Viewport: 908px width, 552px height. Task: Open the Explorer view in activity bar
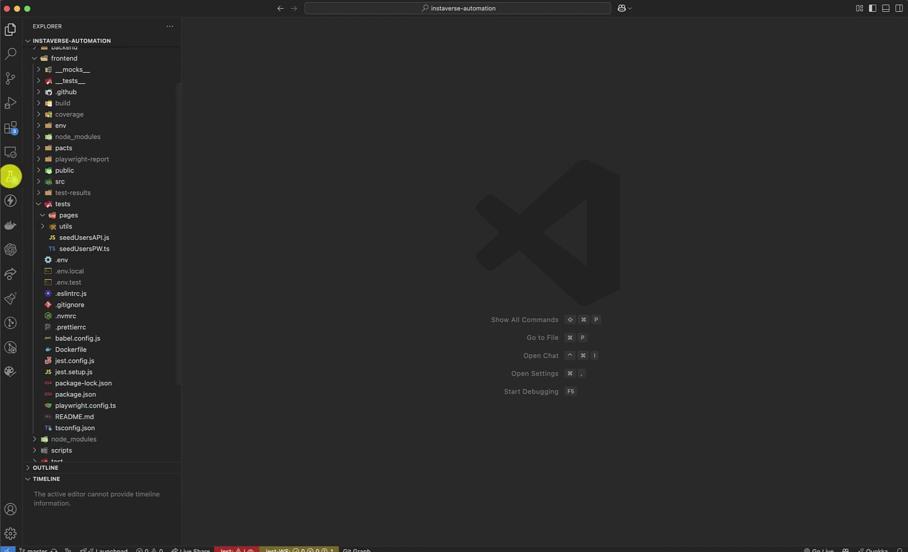click(10, 30)
